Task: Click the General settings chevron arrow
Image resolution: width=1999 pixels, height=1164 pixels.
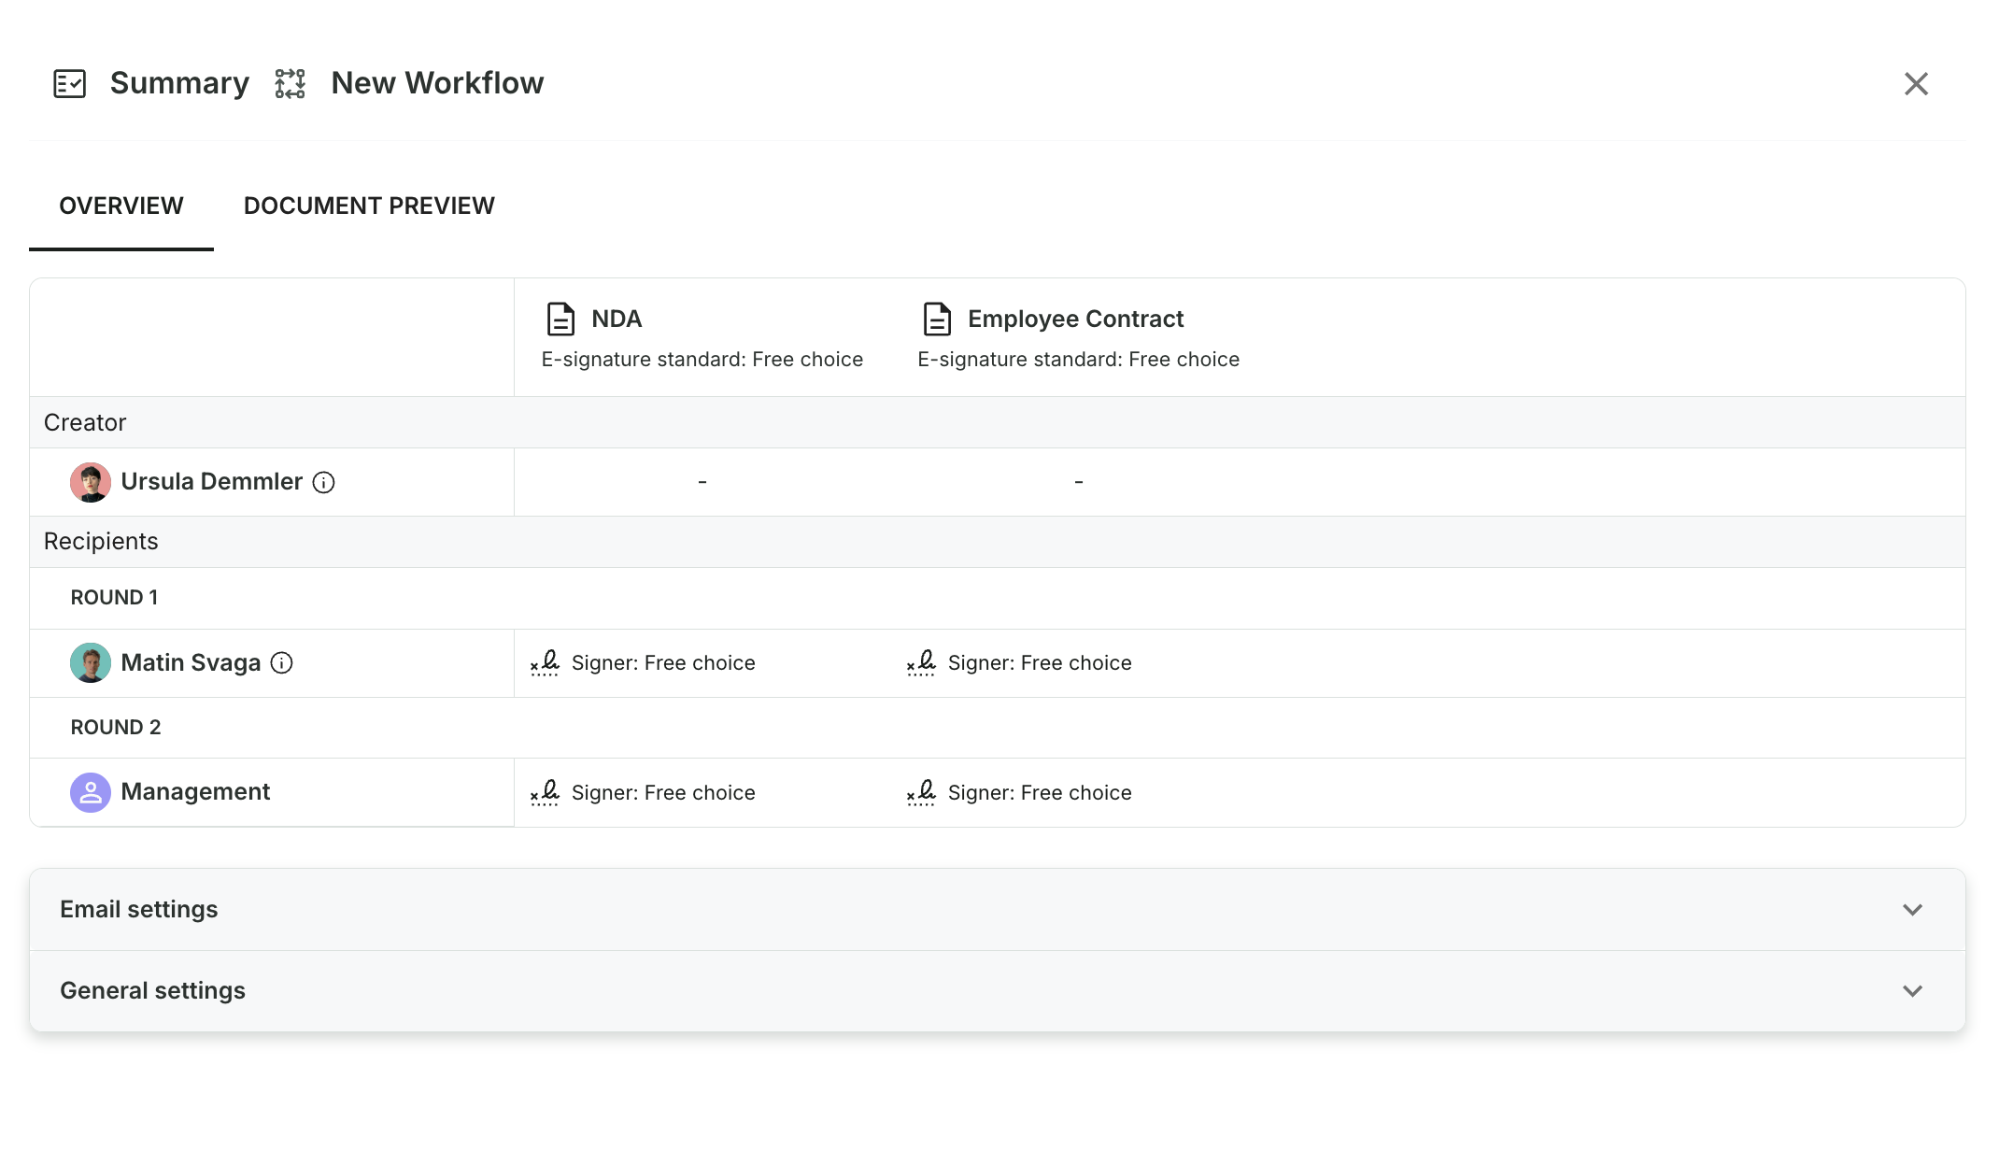Action: click(1912, 991)
